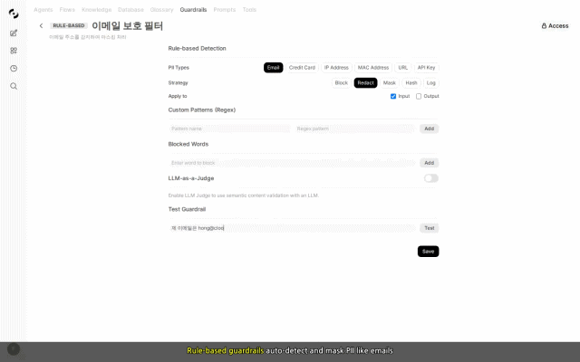Click the app logo in the sidebar
This screenshot has height=362, width=580.
click(x=14, y=13)
